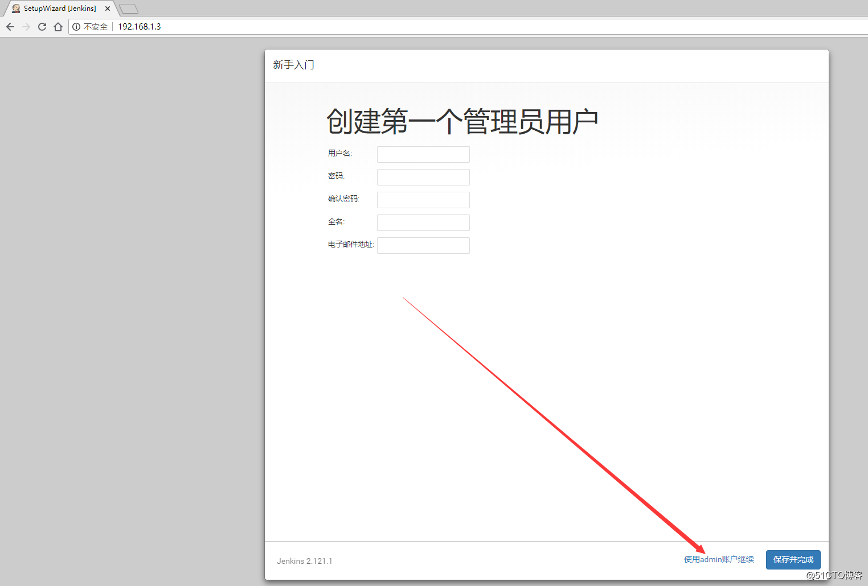The image size is (868, 586).
Task: Click the 使用admin账户继续 link
Action: click(719, 559)
